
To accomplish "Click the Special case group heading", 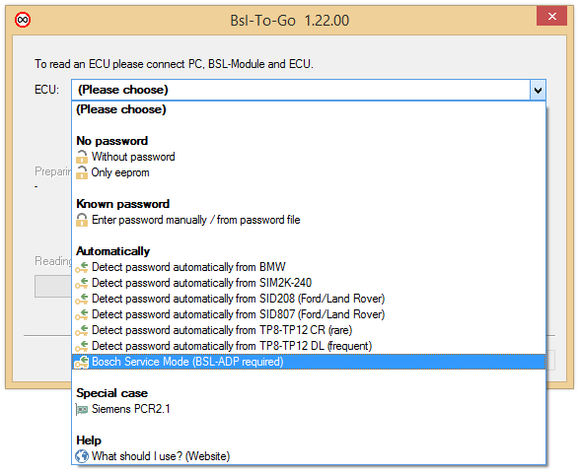I will point(111,393).
